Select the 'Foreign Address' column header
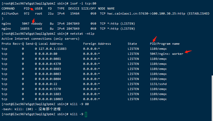Image resolution: width=213 pixels, height=121 pixels. tap(97, 44)
